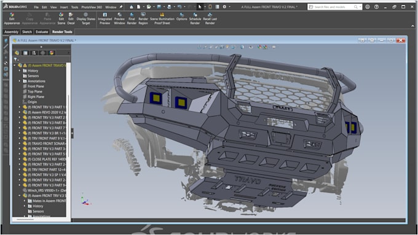Viewport: 418px width, 235px height.
Task: Open dropdown arrow beside New icon
Action: 143,7
